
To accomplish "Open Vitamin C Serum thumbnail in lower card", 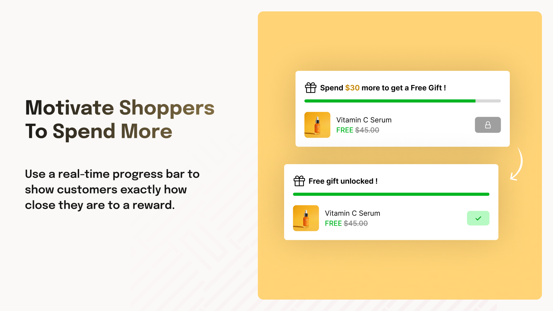I will pyautogui.click(x=306, y=218).
